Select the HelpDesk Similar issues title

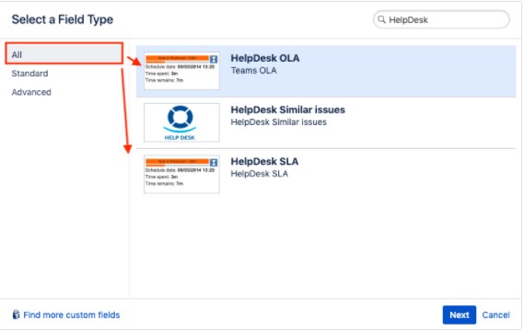(287, 109)
